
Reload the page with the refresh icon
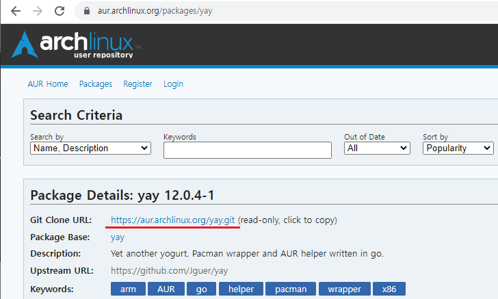tap(60, 11)
